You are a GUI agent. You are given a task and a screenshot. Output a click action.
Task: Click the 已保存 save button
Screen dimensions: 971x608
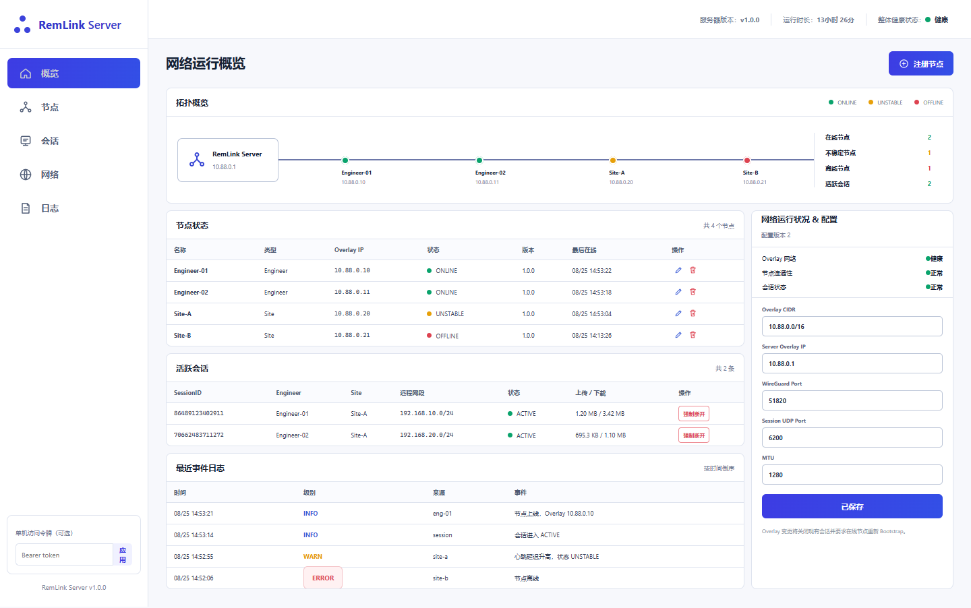point(852,506)
